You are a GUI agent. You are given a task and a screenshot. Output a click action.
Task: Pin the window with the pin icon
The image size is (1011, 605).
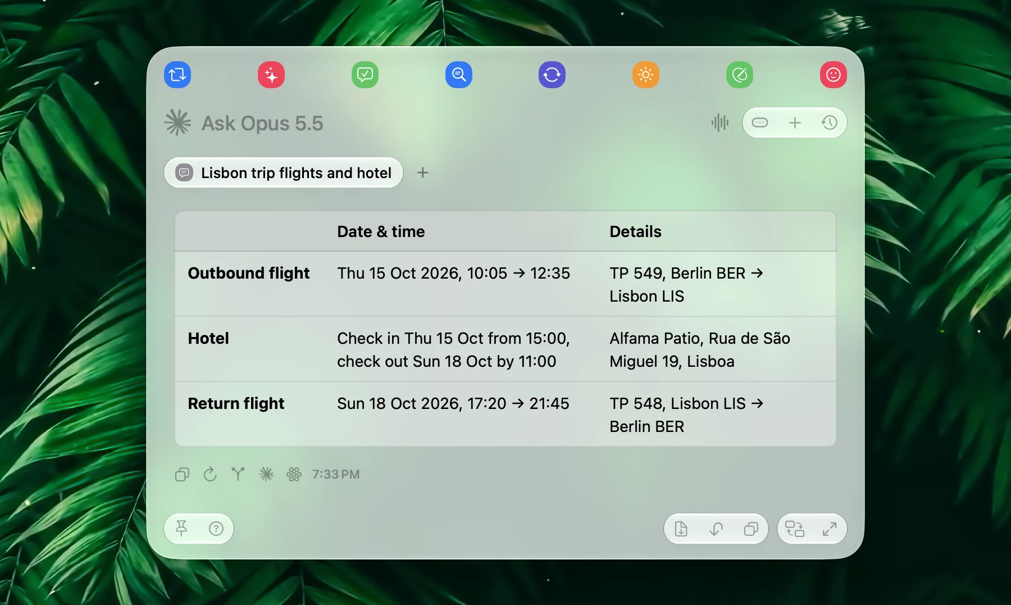181,529
